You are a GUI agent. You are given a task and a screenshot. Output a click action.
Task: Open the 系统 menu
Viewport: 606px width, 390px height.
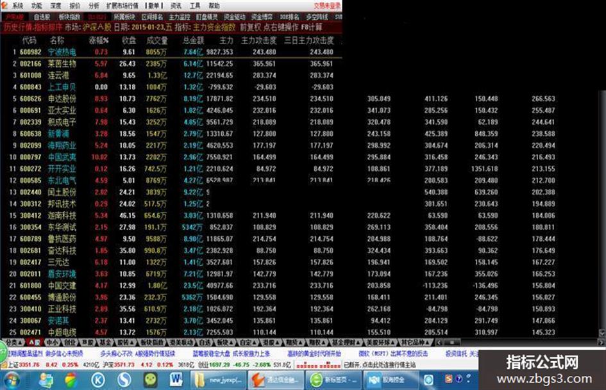[17, 6]
